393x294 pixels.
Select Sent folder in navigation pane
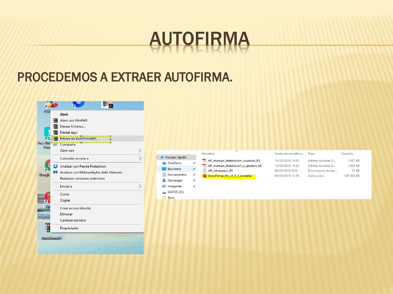171,198
